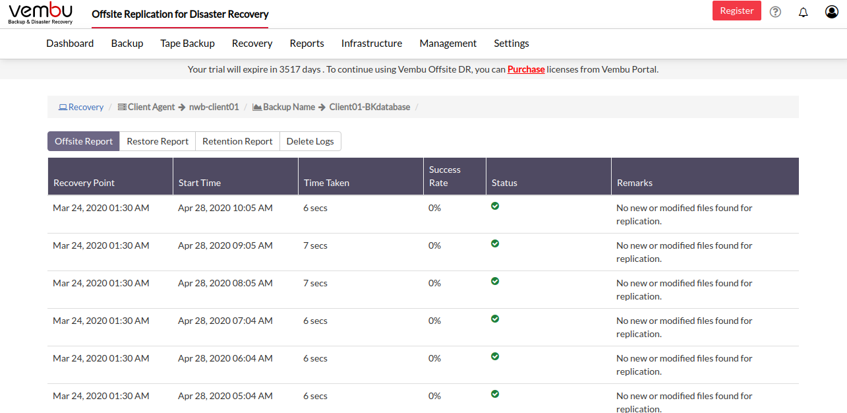Open the Dashboard menu

70,44
